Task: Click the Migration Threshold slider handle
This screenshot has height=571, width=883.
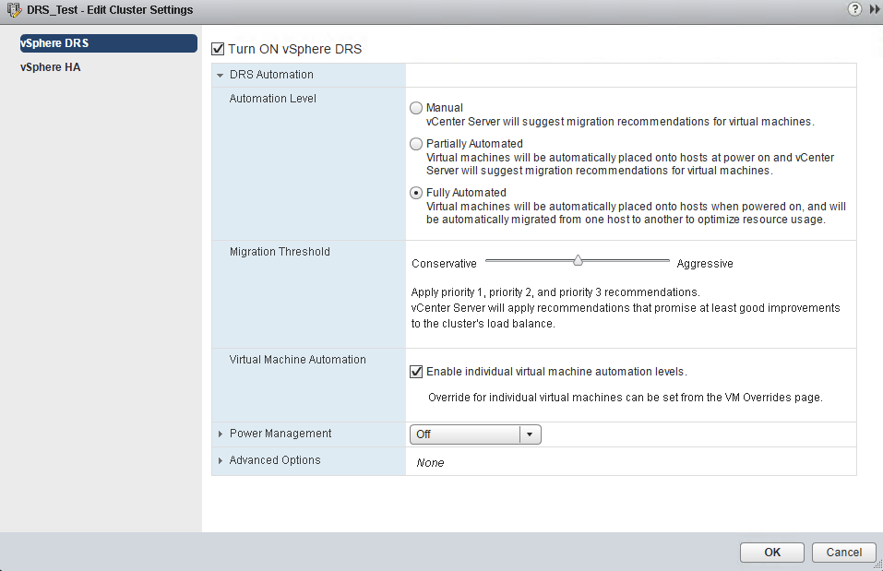Action: 578,260
